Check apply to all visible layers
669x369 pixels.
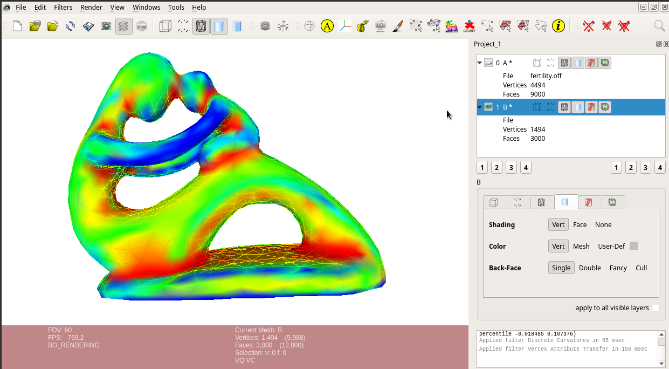tap(656, 307)
